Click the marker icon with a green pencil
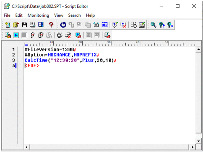 (115, 25)
